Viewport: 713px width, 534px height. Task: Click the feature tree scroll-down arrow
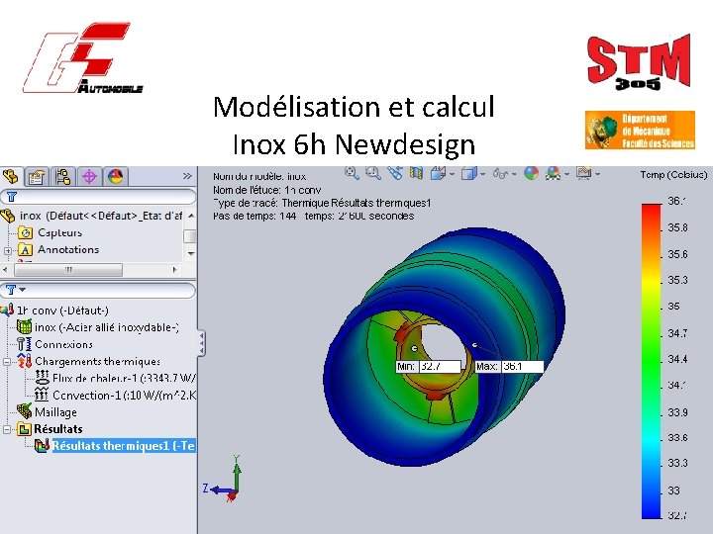(191, 253)
